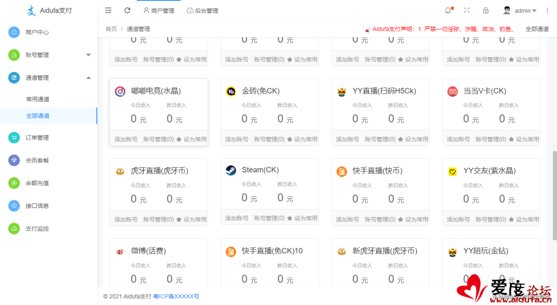Viewport: 557px width, 305px height.
Task: Click the 会员套餐 diamond icon
Action: (14, 160)
